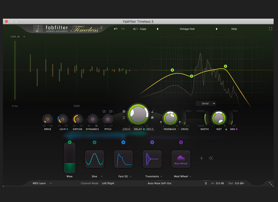Image resolution: width=278 pixels, height=202 pixels.
Task: Click the MIX purple modulation dot
Action: coord(237,129)
